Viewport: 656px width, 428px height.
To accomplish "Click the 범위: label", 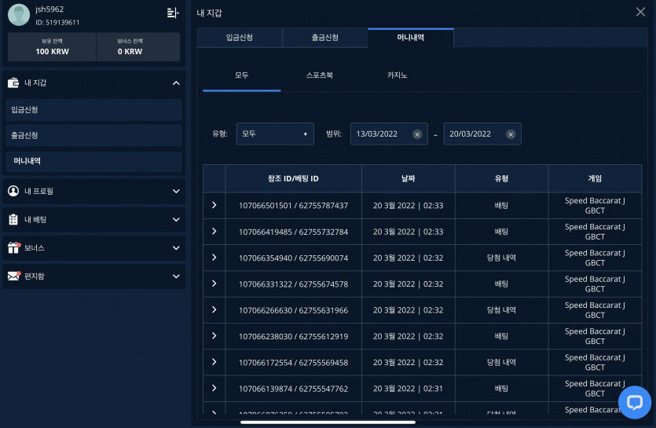I will pos(334,134).
